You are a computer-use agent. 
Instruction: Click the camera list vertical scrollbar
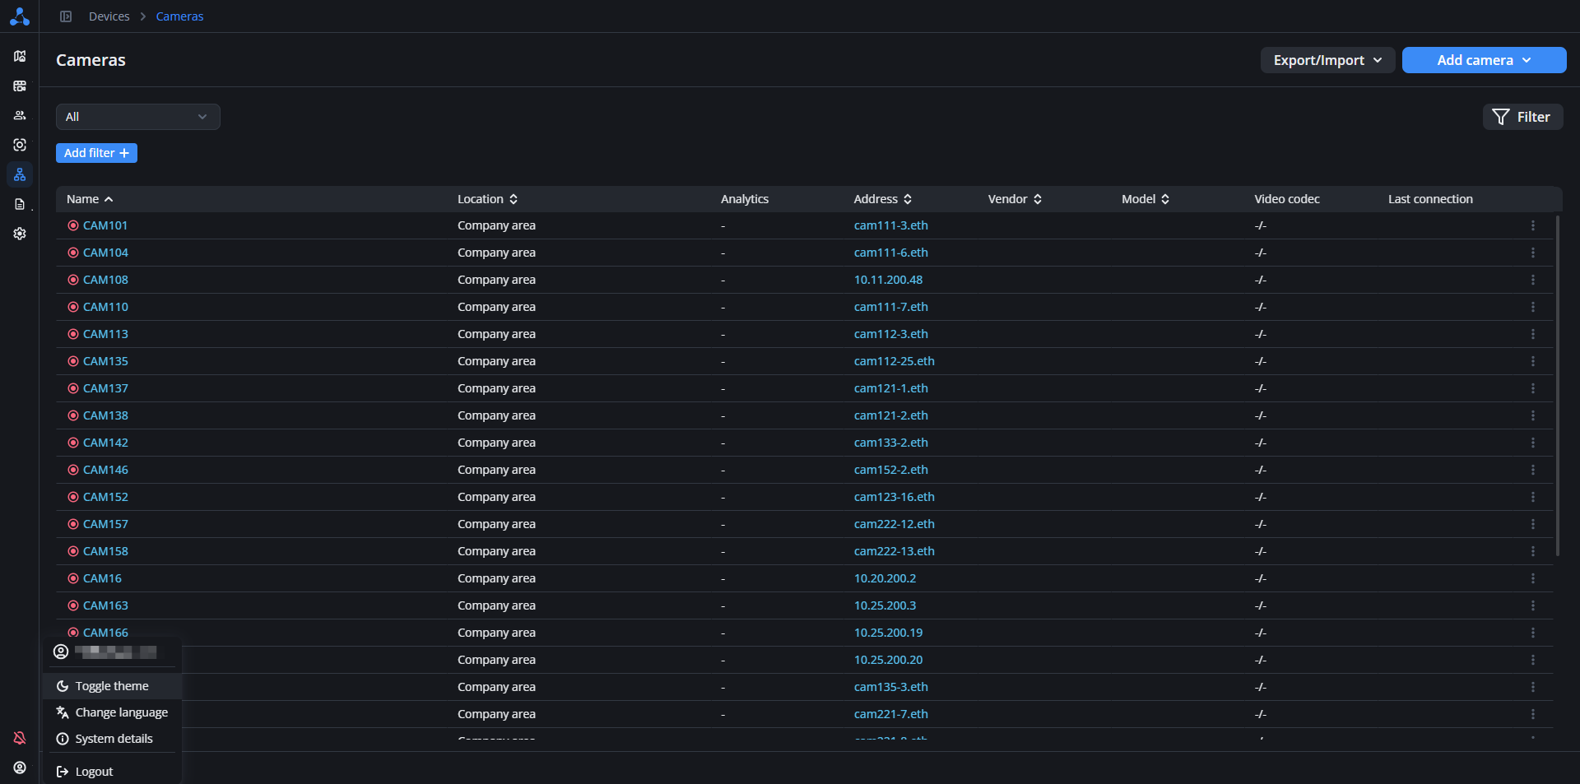1558,387
